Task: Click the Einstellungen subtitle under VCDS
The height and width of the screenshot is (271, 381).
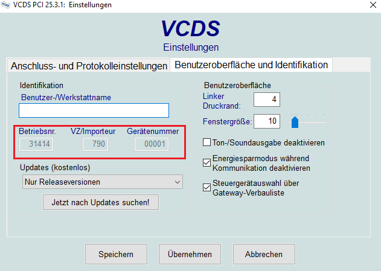Action: pyautogui.click(x=191, y=47)
